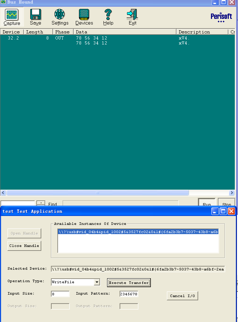The height and width of the screenshot is (322, 238).
Task: Click the Capture toolbar icon
Action: point(12,17)
